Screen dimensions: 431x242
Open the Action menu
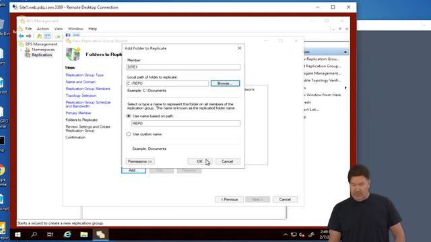point(43,28)
